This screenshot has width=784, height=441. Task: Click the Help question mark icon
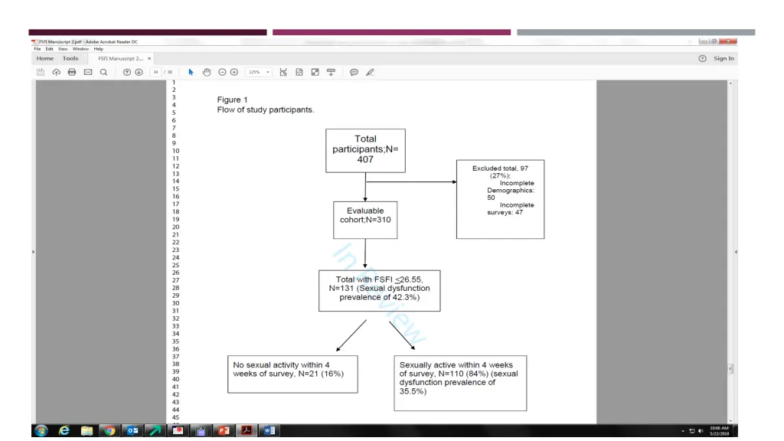coord(703,58)
